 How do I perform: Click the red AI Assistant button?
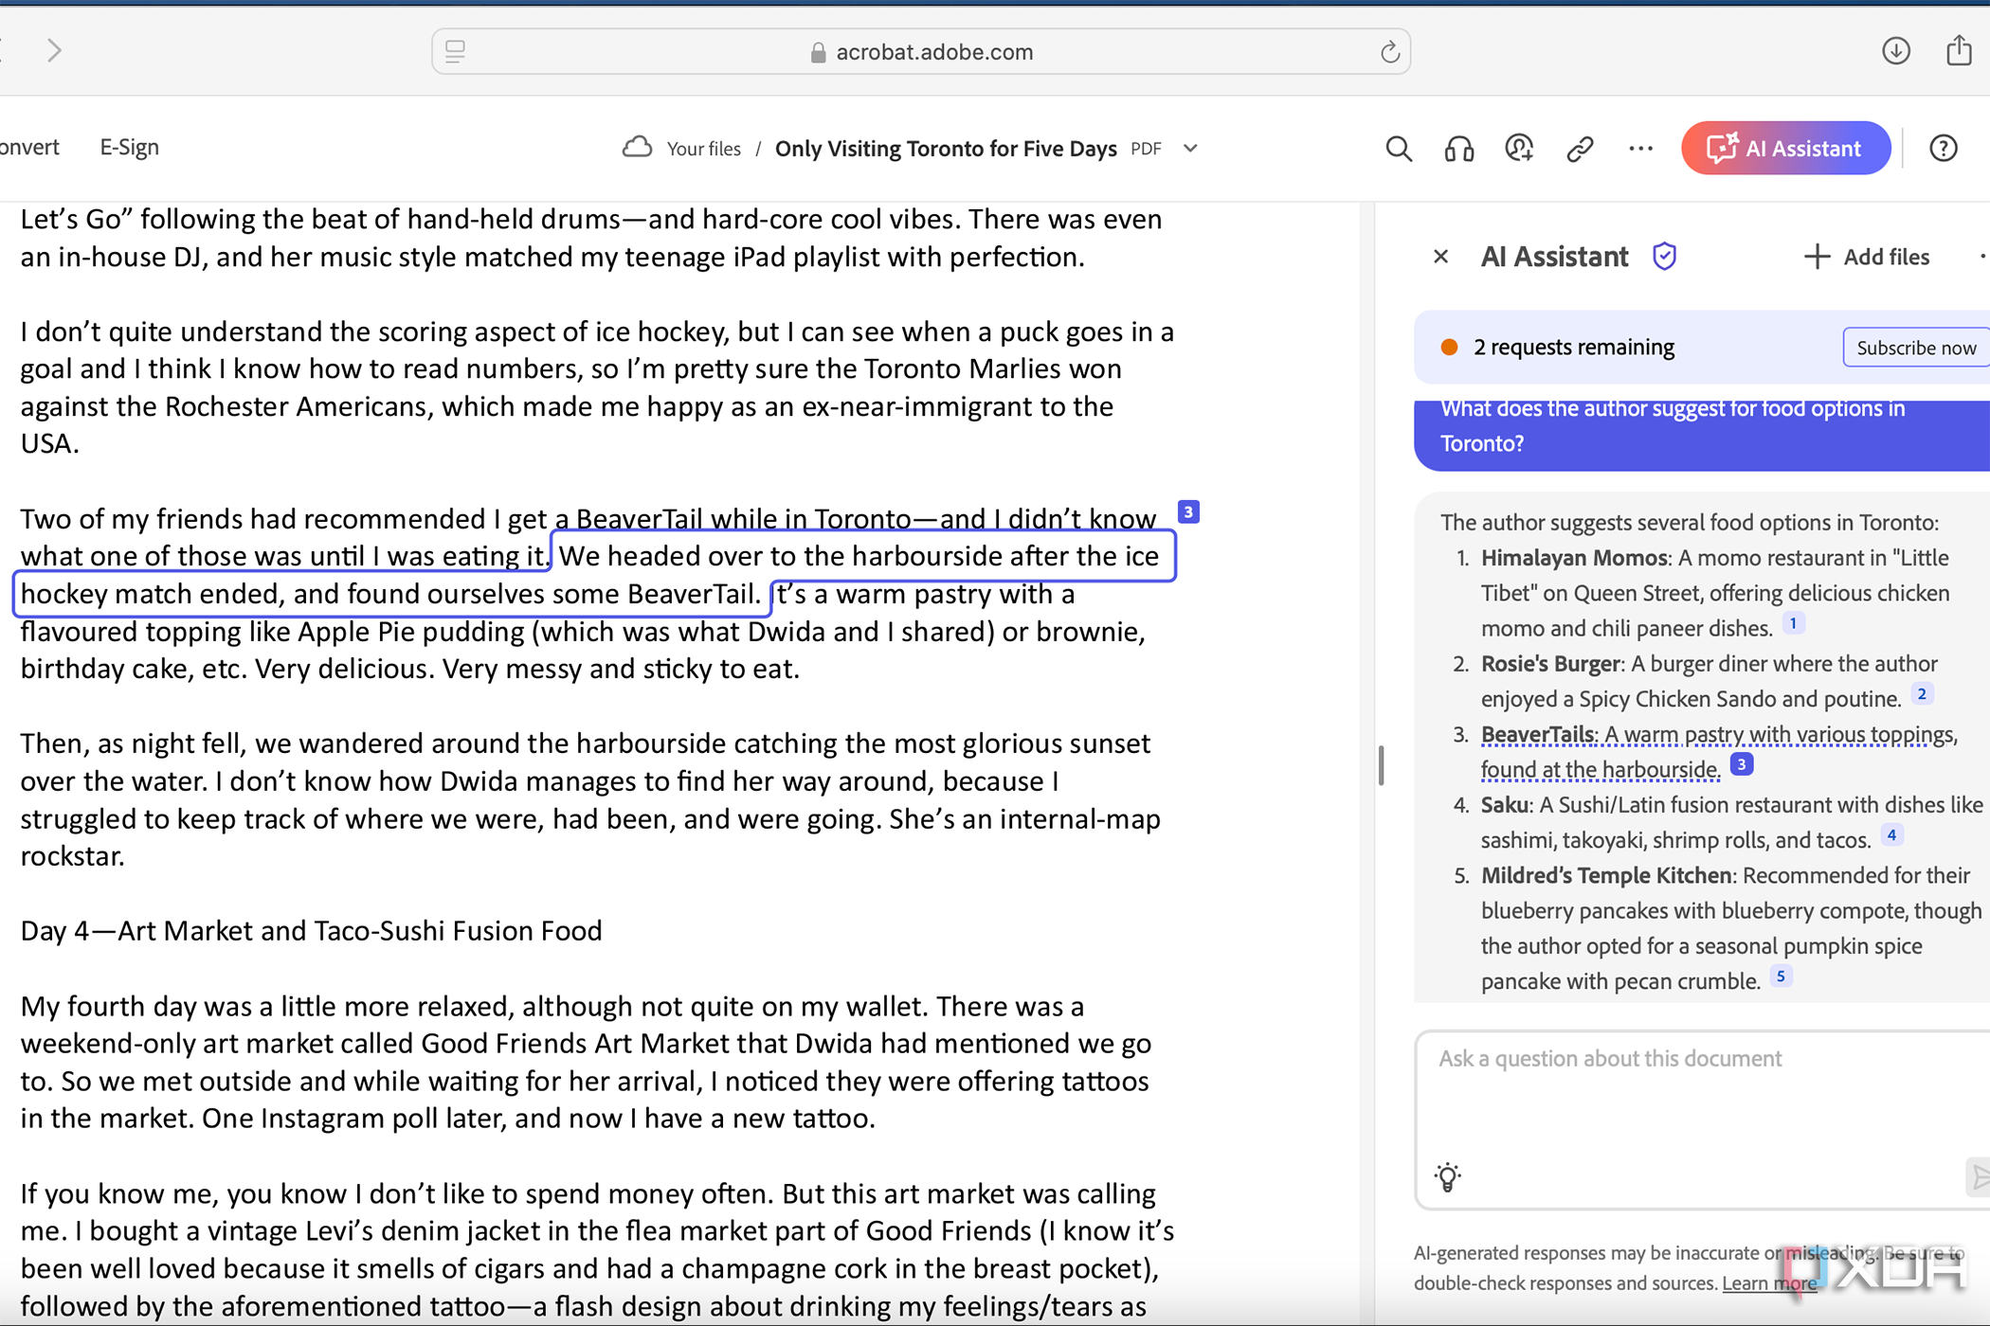[1785, 148]
